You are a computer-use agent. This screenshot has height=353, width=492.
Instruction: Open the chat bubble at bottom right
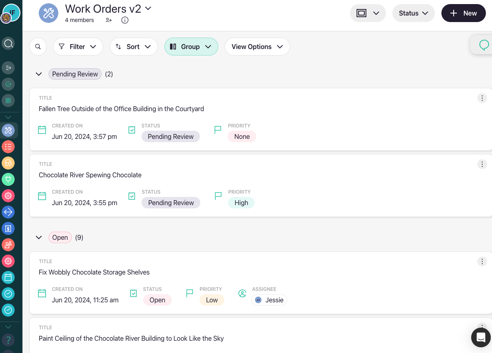[481, 337]
